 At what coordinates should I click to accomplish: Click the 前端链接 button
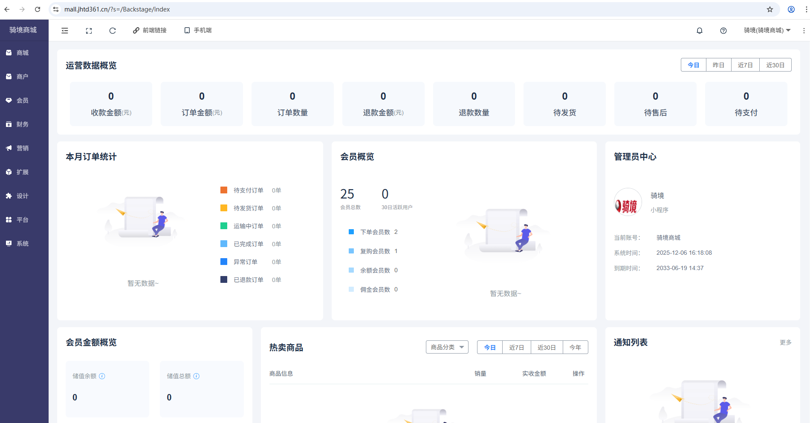click(150, 30)
